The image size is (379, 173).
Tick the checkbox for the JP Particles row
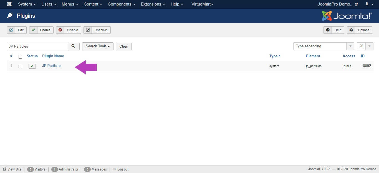pyautogui.click(x=20, y=66)
